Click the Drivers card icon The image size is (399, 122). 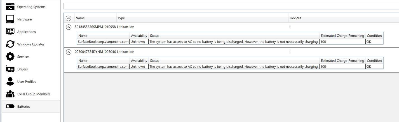pyautogui.click(x=10, y=69)
